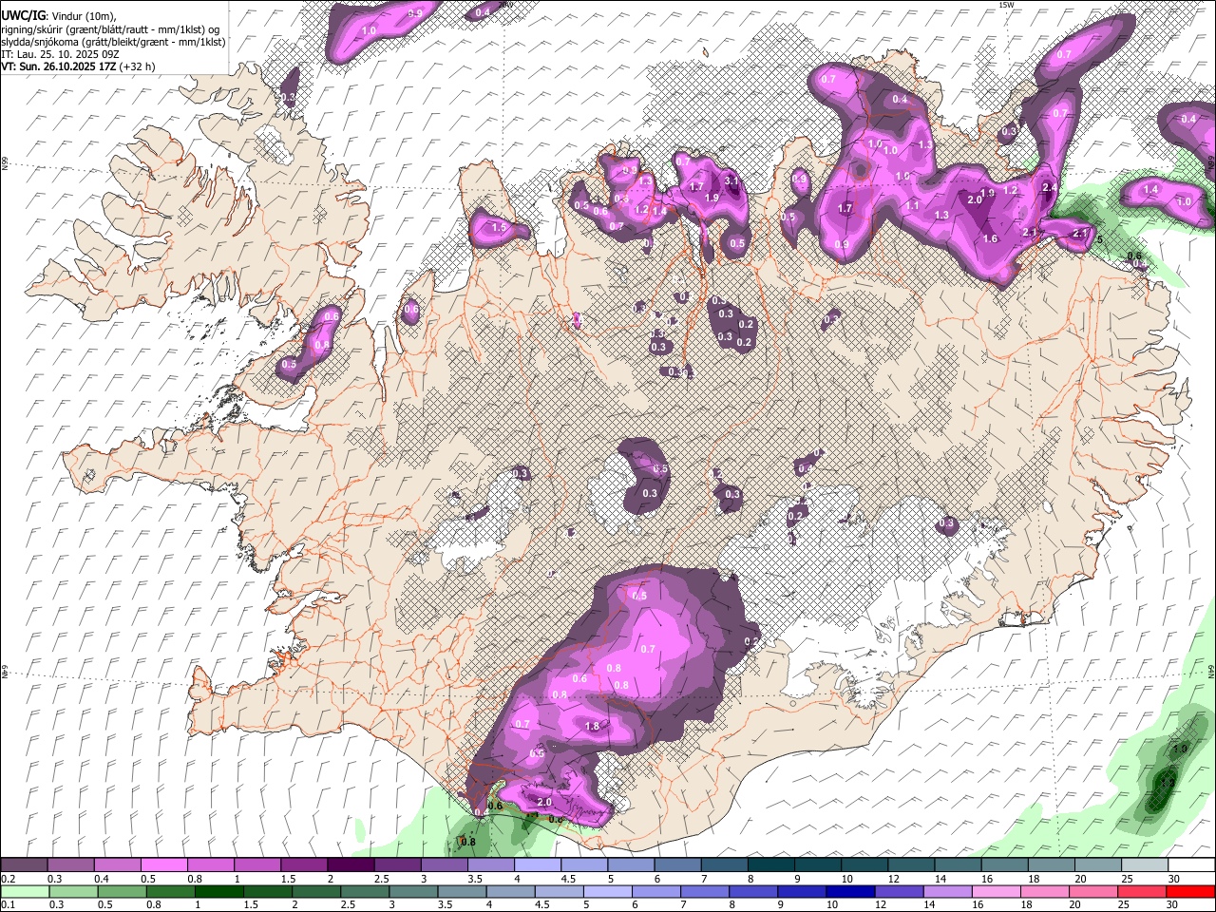Viewport: 1216px width, 912px height.
Task: Click upper legend white swatch after 30
Action: pos(1191,865)
